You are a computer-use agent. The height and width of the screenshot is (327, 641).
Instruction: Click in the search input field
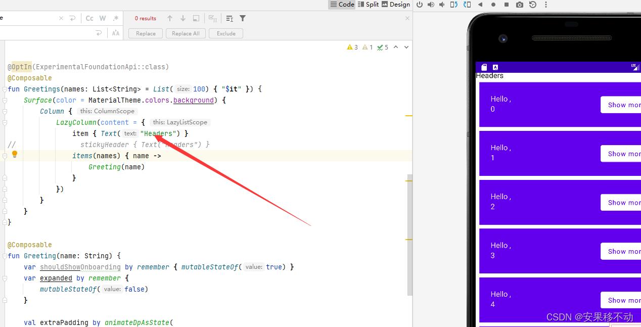point(28,18)
